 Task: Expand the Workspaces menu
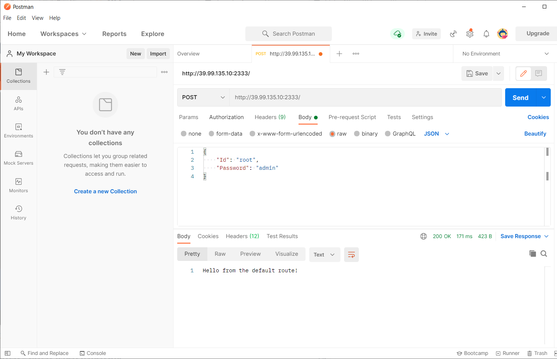pos(63,34)
